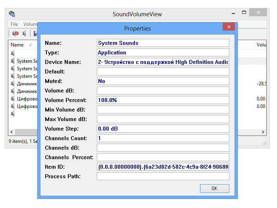Select the second Цифрово row
277x208 pixels.
click(27, 106)
